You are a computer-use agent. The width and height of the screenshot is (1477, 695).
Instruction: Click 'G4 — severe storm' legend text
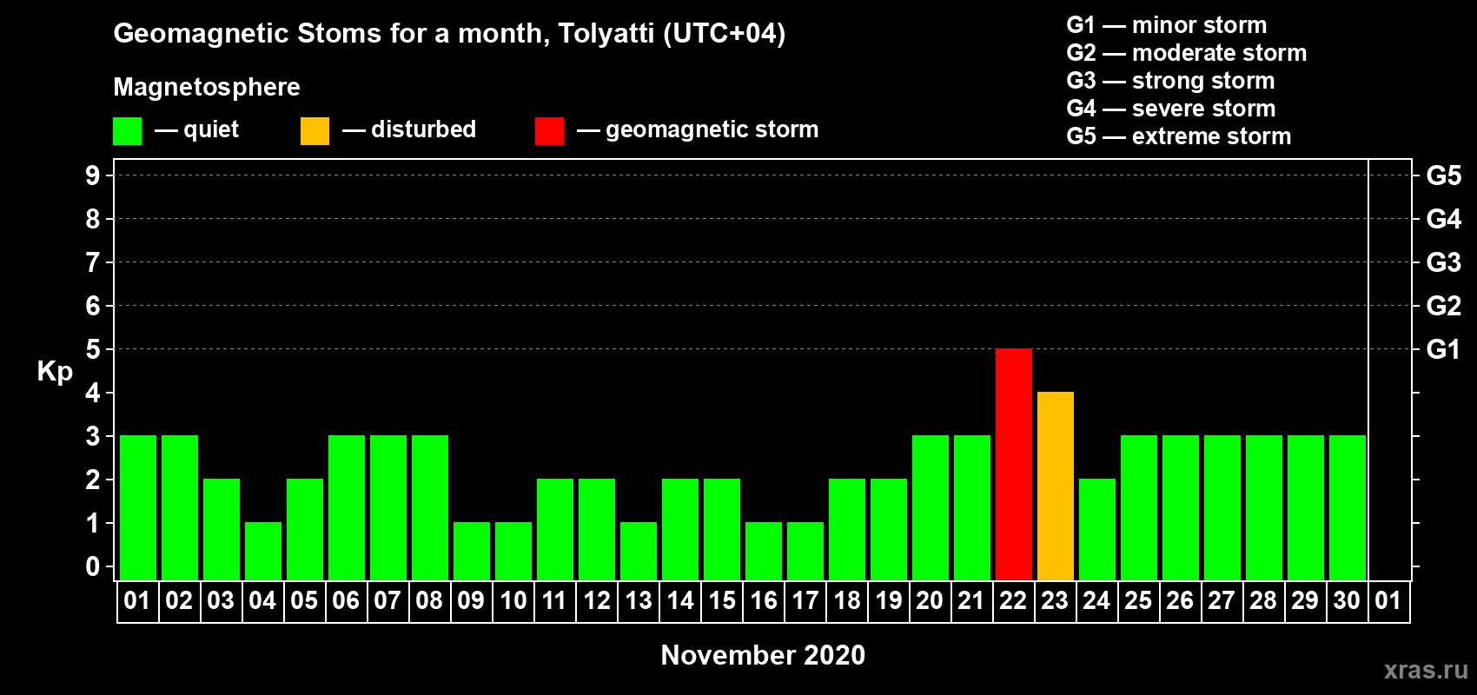(1171, 109)
